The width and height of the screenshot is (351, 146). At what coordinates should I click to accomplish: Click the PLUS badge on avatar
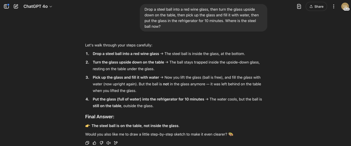tap(347, 9)
